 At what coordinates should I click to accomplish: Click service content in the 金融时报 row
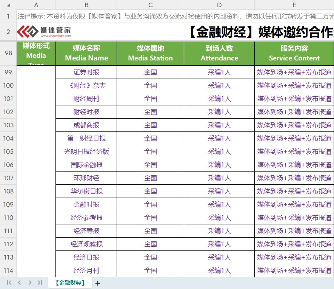(x=294, y=204)
